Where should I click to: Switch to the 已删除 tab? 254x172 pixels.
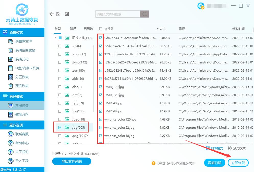pyautogui.click(x=88, y=29)
